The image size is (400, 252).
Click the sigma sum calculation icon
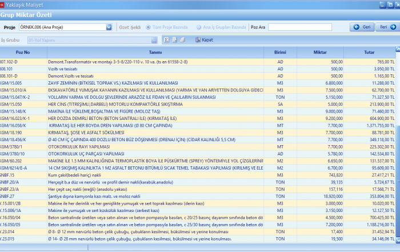point(166,40)
